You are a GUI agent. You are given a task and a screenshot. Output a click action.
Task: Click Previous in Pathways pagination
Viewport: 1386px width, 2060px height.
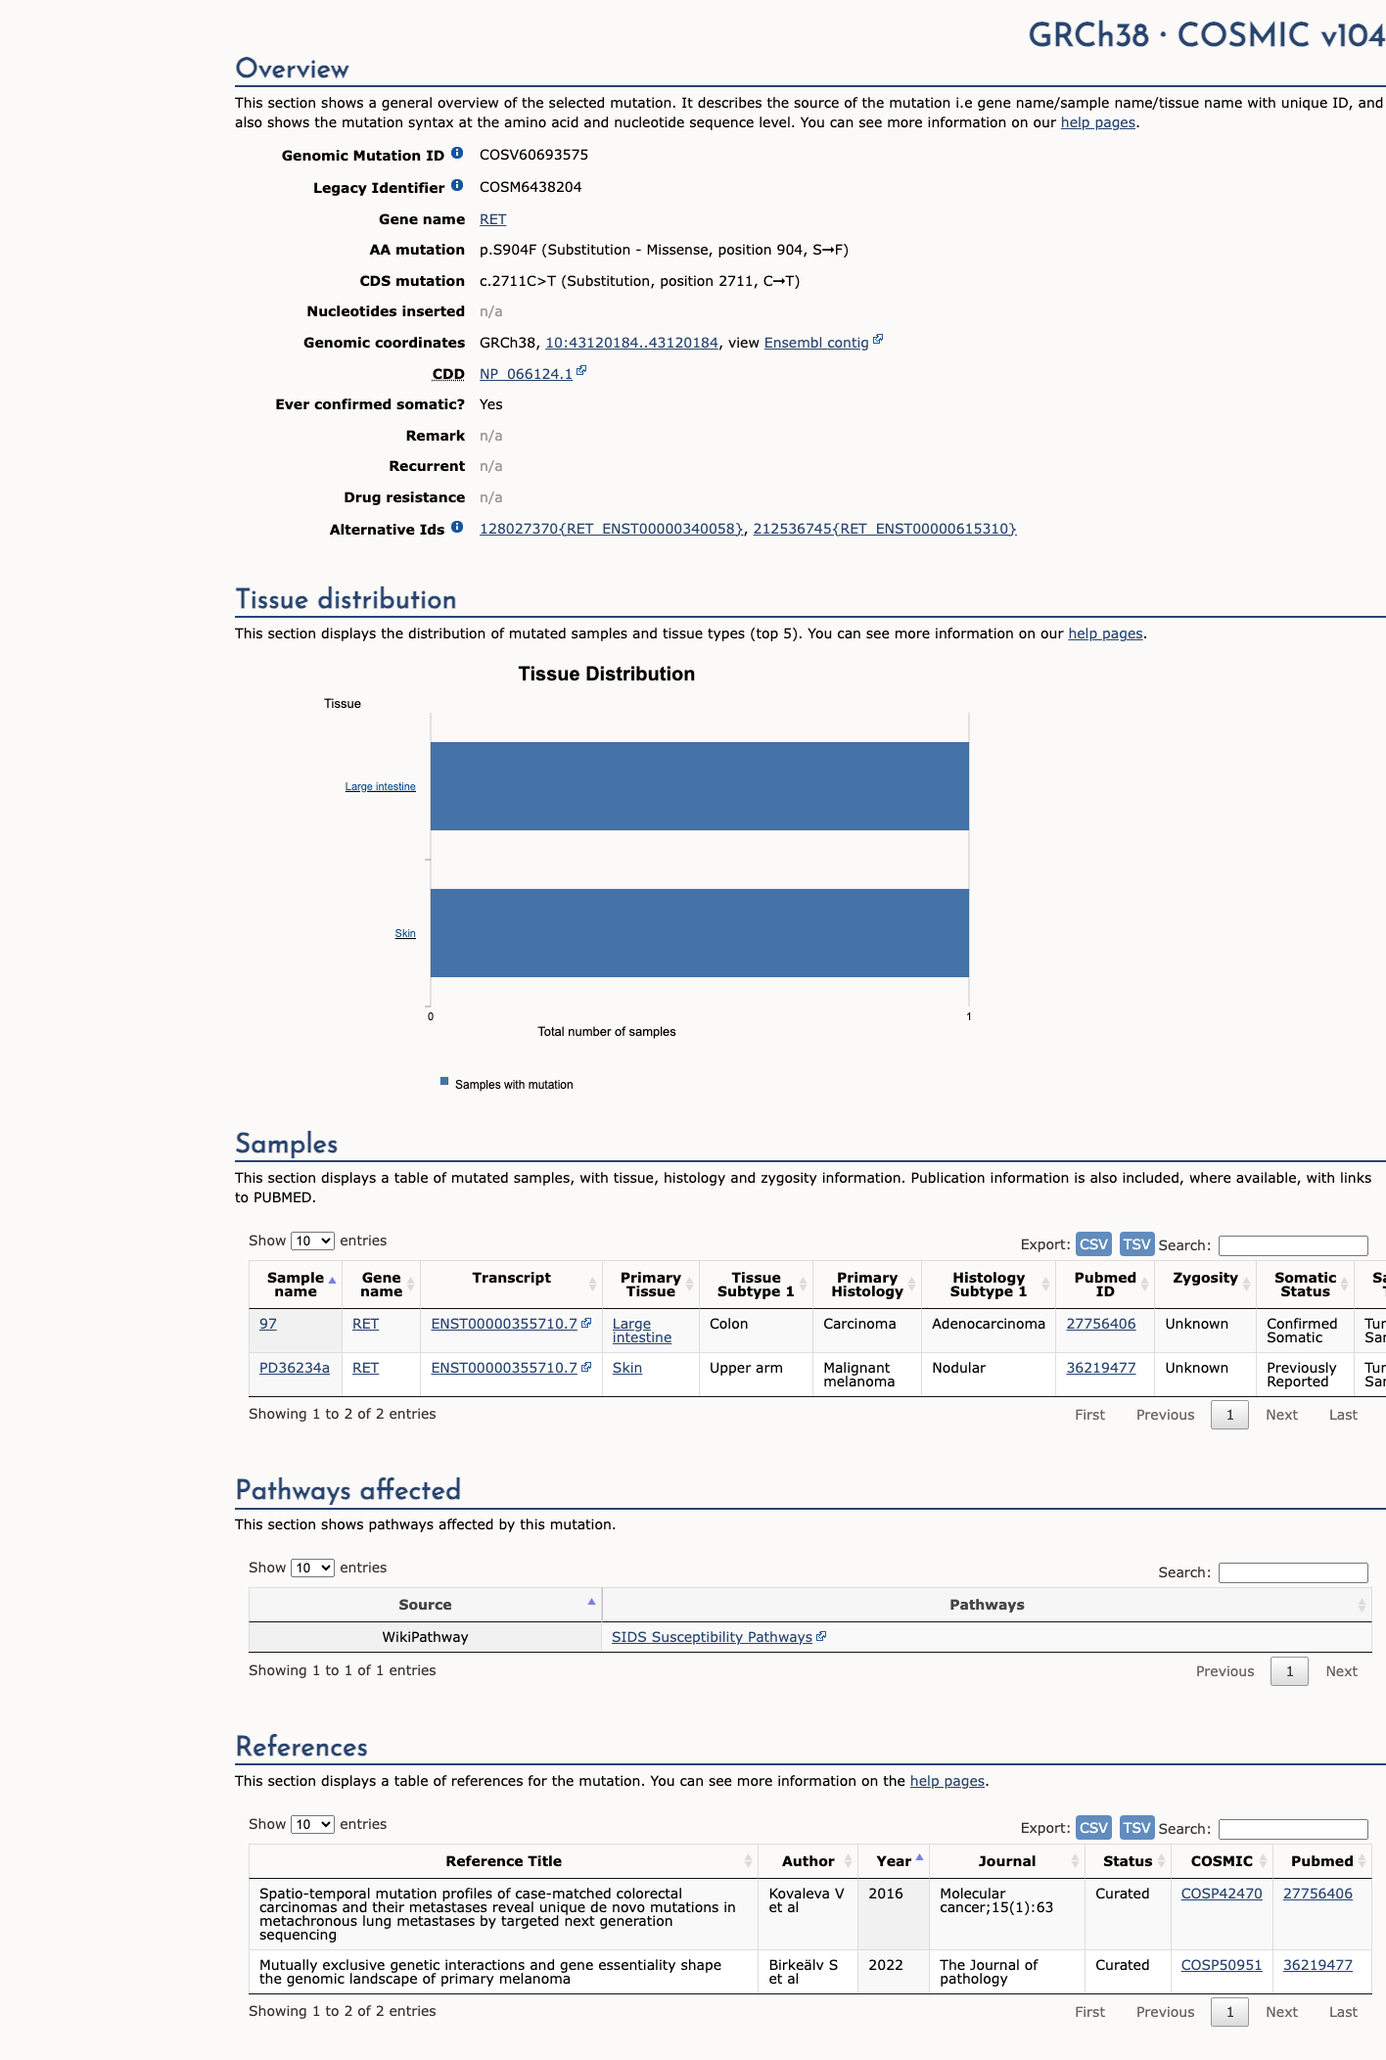[x=1224, y=1671]
